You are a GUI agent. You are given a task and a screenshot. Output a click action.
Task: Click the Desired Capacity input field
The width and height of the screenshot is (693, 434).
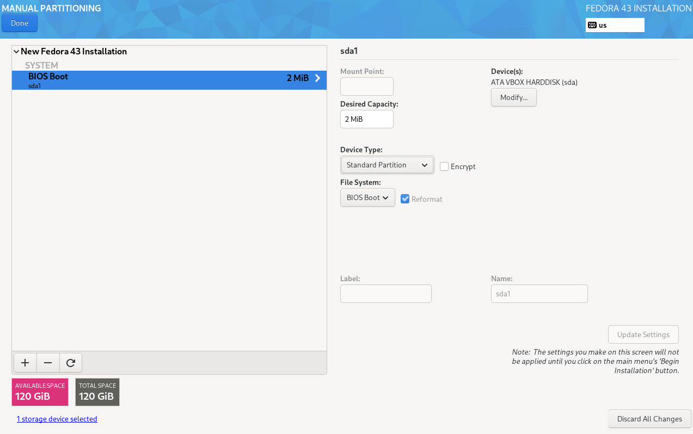click(x=366, y=119)
